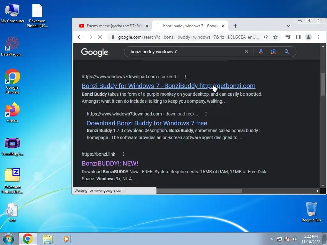Screen dimensions: 327x245
Task: Clear Google search box text
Action: 247,52
